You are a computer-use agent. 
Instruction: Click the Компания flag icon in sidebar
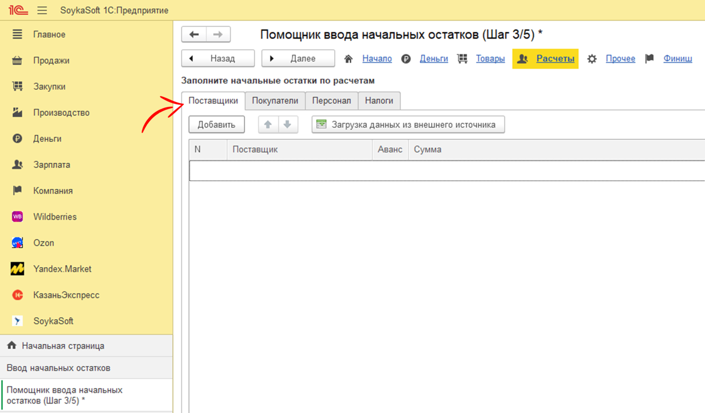[17, 190]
